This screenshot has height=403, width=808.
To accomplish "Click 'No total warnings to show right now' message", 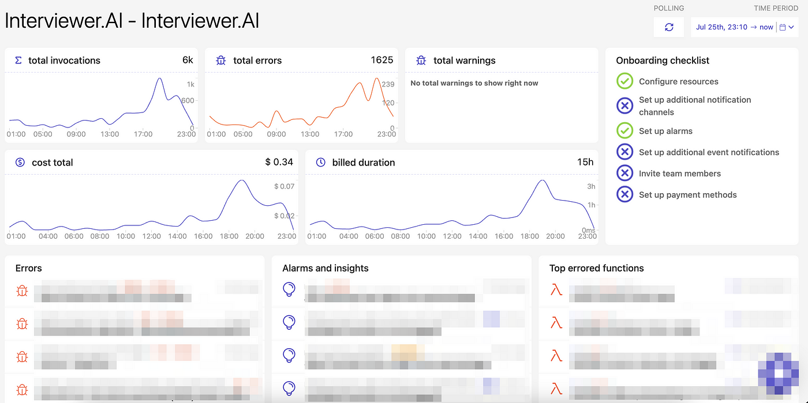I will (474, 83).
